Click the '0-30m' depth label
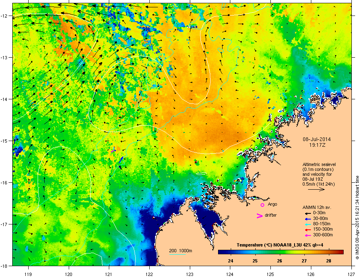 [x=319, y=213]
